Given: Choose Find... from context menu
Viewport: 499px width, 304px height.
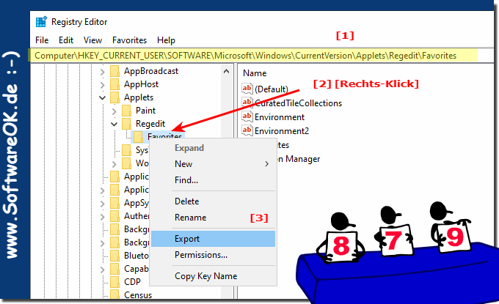Looking at the screenshot, I should 213,180.
